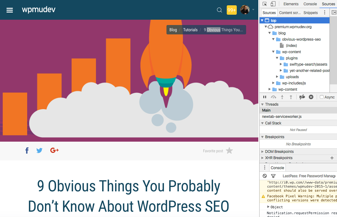This screenshot has height=217, width=337.
Task: Expand the DOM Breakpoints section
Action: (262, 152)
